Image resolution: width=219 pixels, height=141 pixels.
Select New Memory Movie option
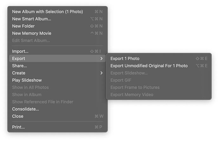(31, 33)
